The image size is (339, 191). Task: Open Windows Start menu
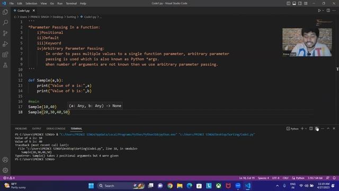coord(91,186)
